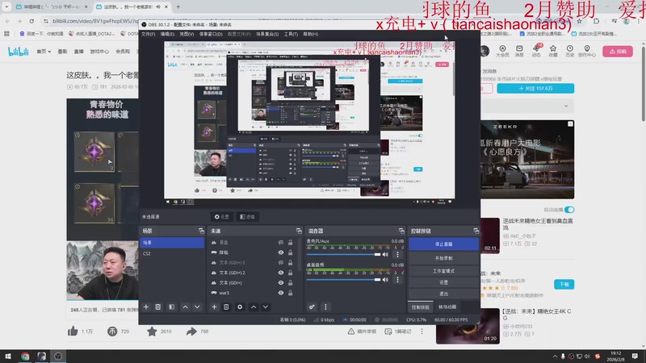Open source properties gear icon in 来源 panel toolbar
646x363 pixels.
[x=240, y=307]
